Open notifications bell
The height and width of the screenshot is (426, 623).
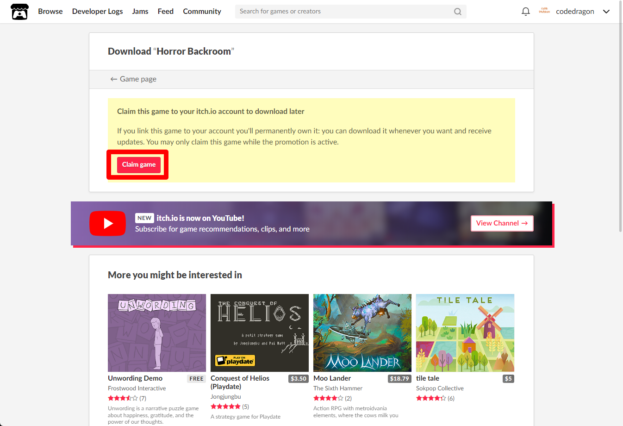click(526, 12)
